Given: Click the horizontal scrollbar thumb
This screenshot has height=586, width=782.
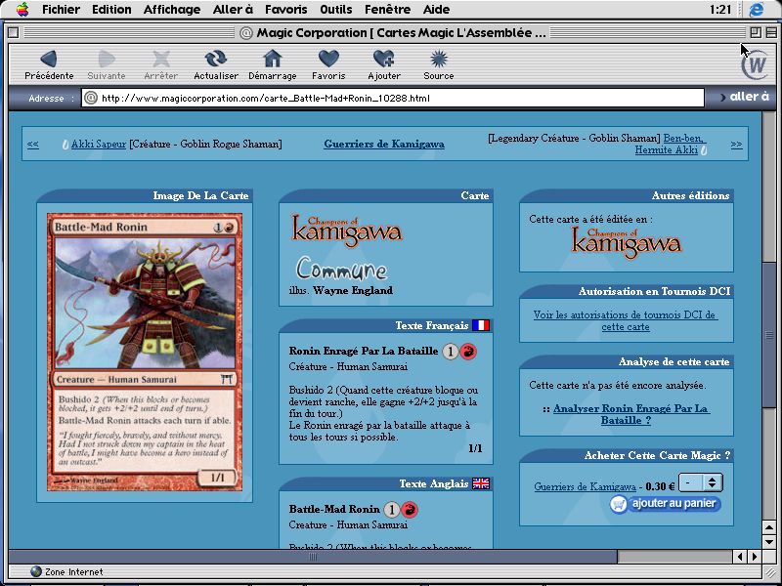Looking at the screenshot, I should [x=313, y=556].
